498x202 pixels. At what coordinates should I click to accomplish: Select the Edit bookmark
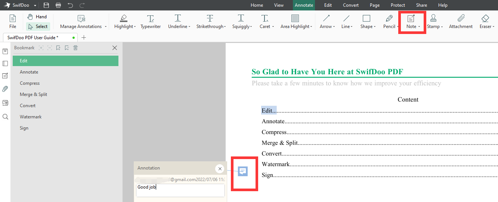[65, 61]
